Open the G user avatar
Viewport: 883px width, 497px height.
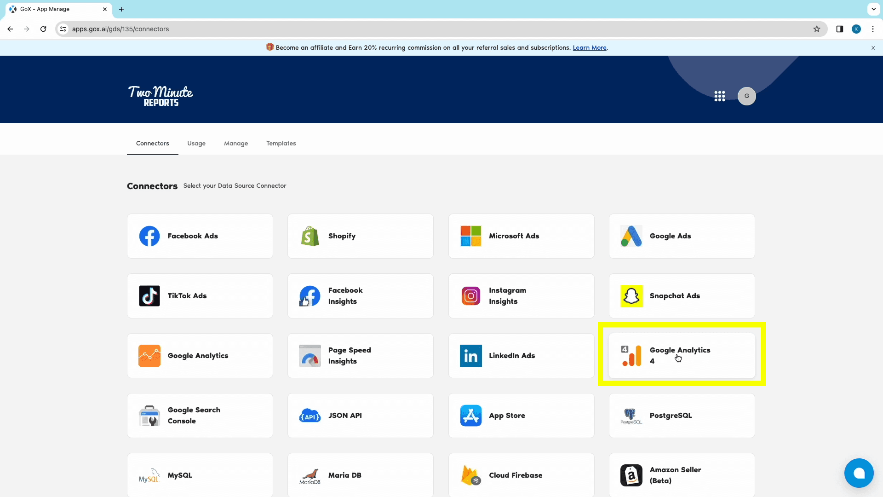coord(747,96)
